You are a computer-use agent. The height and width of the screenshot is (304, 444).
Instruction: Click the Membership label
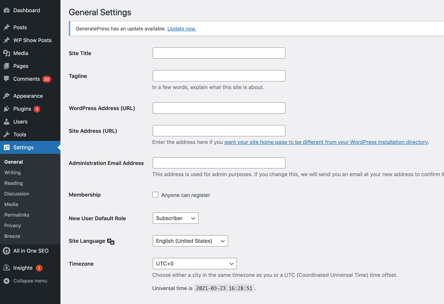tap(85, 195)
